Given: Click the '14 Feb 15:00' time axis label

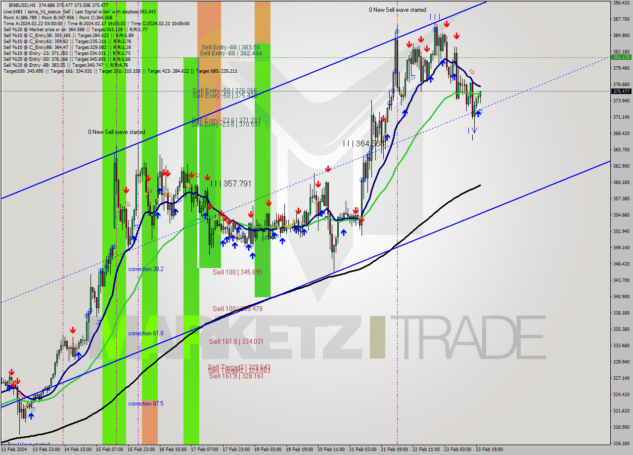Looking at the screenshot, I should coord(77,450).
